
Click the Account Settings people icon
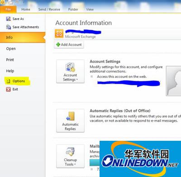coord(70,67)
